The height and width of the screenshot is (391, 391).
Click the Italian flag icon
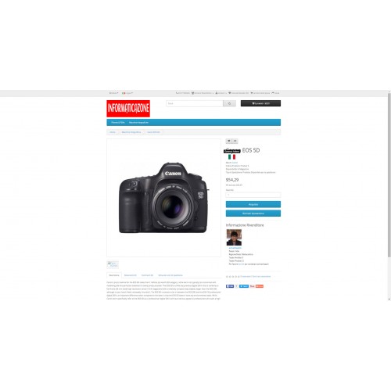point(231,157)
